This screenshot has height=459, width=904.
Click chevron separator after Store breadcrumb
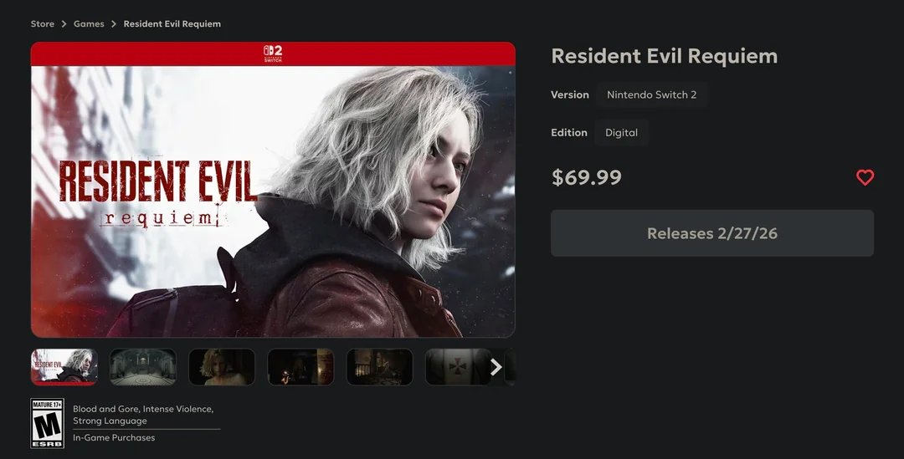click(64, 23)
